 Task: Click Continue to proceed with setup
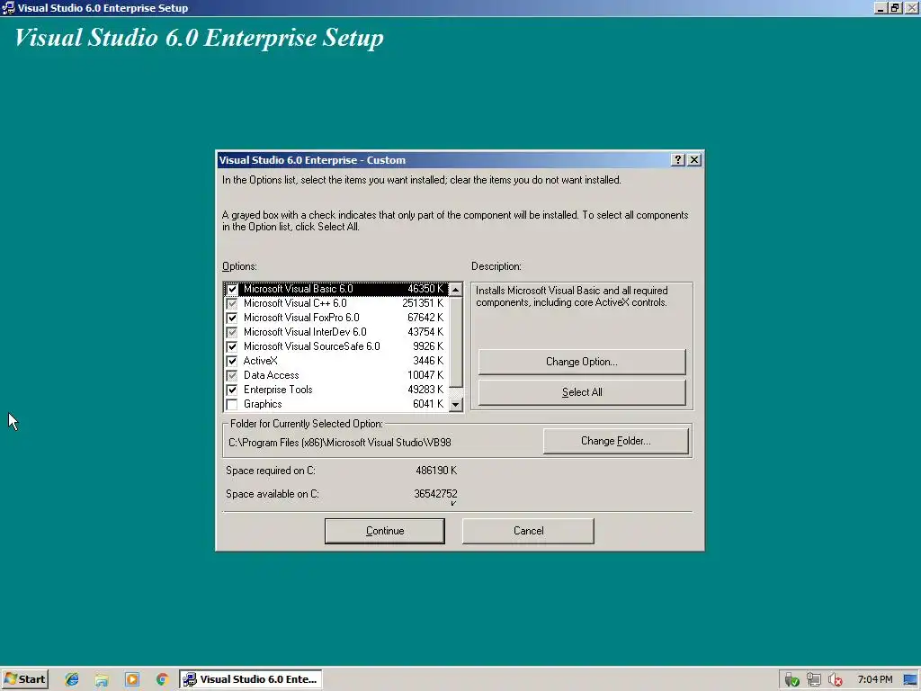click(x=385, y=531)
